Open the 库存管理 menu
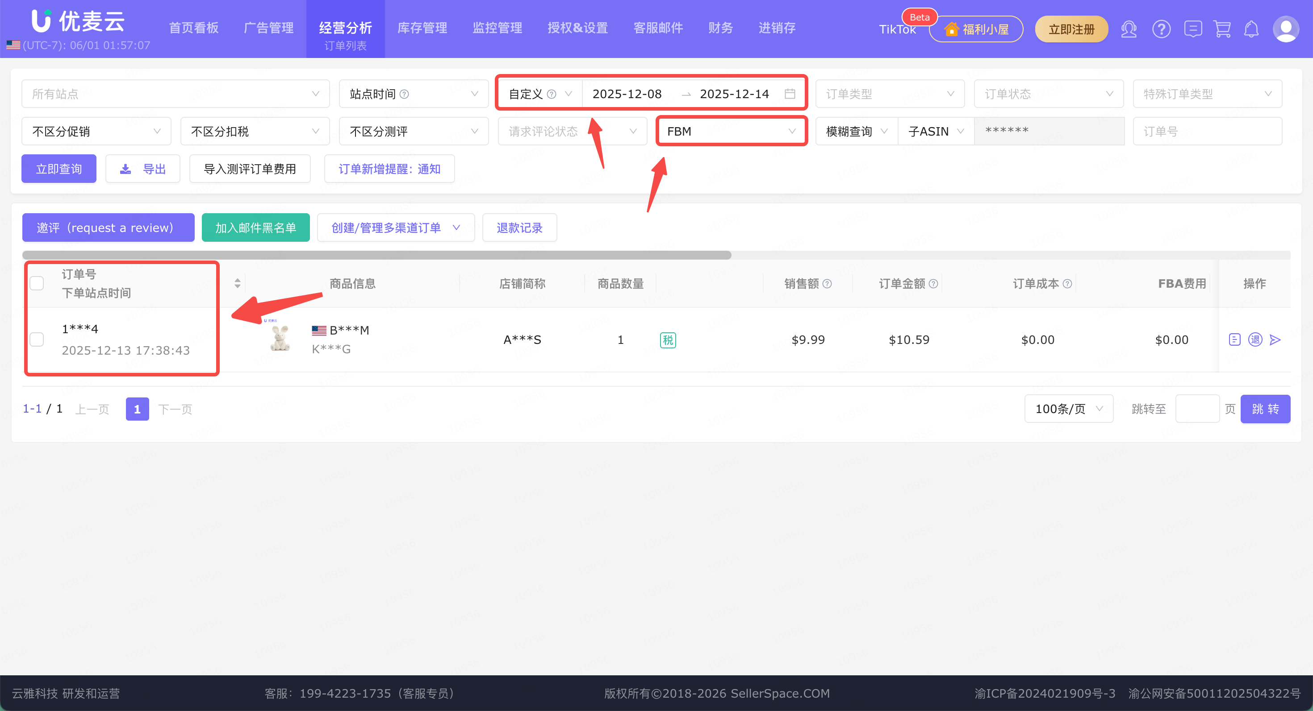 click(422, 28)
